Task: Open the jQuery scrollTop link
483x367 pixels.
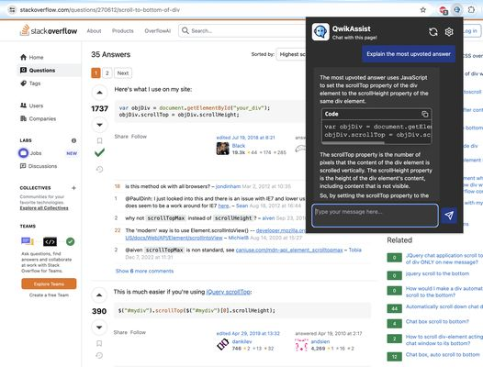Action: pyautogui.click(x=229, y=292)
